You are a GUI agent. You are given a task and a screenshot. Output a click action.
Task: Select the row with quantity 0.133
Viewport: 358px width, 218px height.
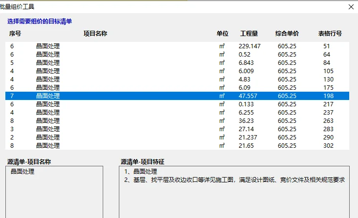[177, 104]
